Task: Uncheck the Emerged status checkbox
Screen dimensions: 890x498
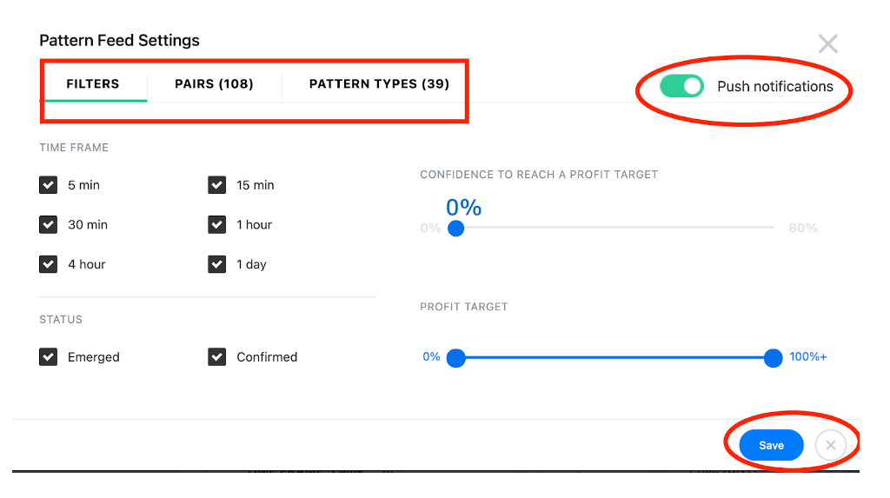Action: [x=49, y=357]
